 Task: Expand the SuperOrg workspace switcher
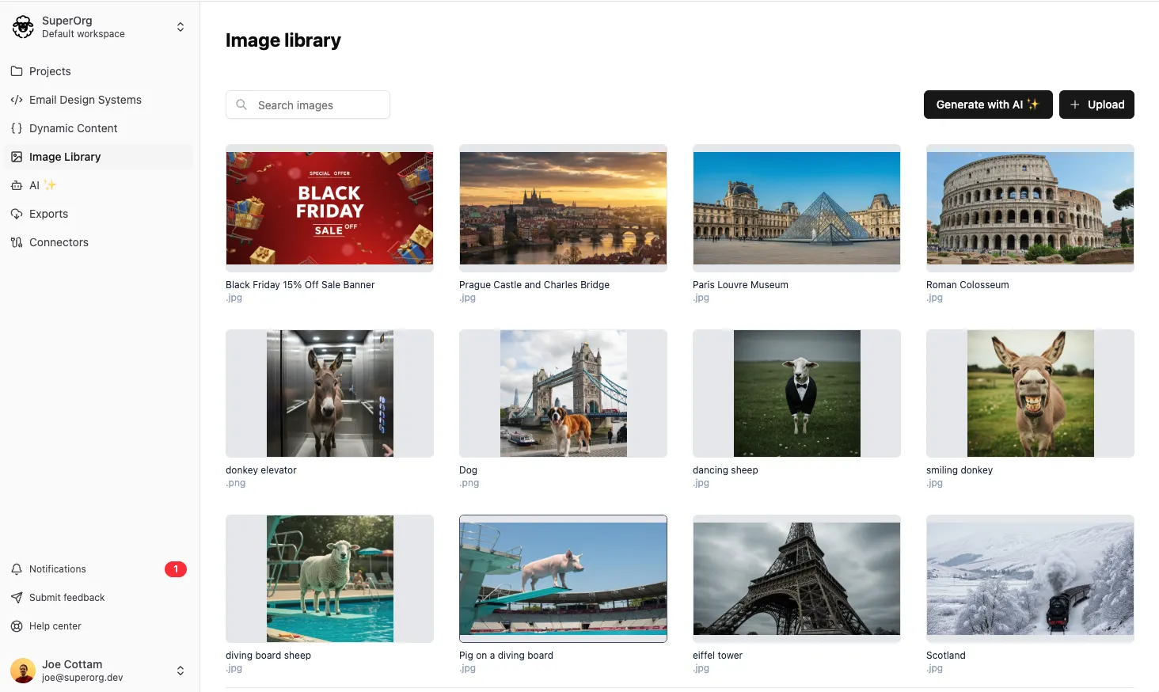coord(180,26)
